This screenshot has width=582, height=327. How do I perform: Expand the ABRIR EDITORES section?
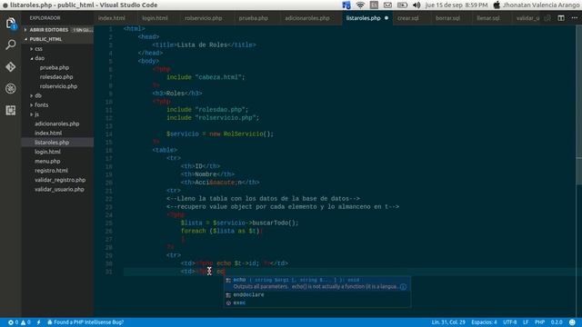click(48, 30)
